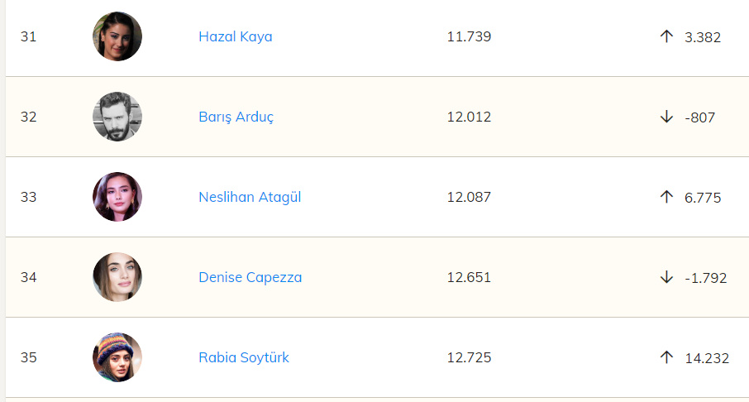Image resolution: width=749 pixels, height=402 pixels.
Task: Click the change value 14.232
Action: (x=707, y=357)
